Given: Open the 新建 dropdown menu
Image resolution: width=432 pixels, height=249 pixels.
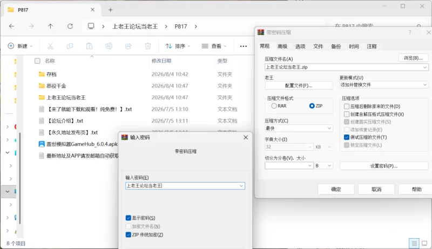Looking at the screenshot, I should pyautogui.click(x=20, y=46).
